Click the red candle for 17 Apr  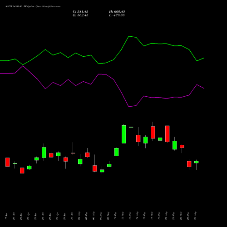tap(8, 162)
